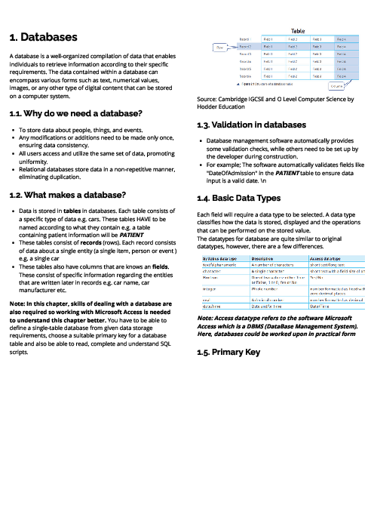This screenshot has width=374, height=530.
Task: Click the "Table" title above the figure
Action: pos(298,31)
